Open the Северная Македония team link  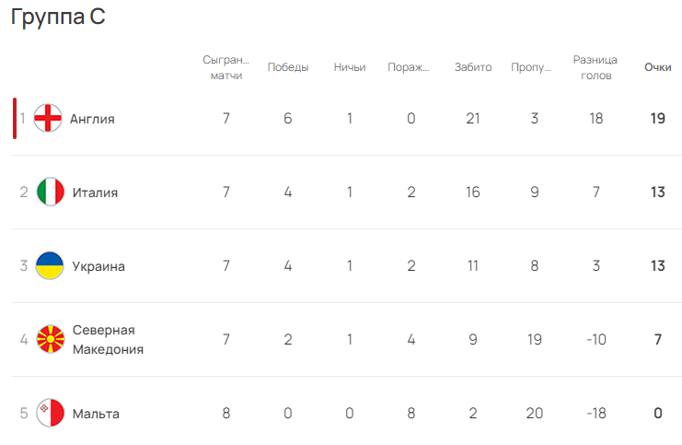click(107, 340)
